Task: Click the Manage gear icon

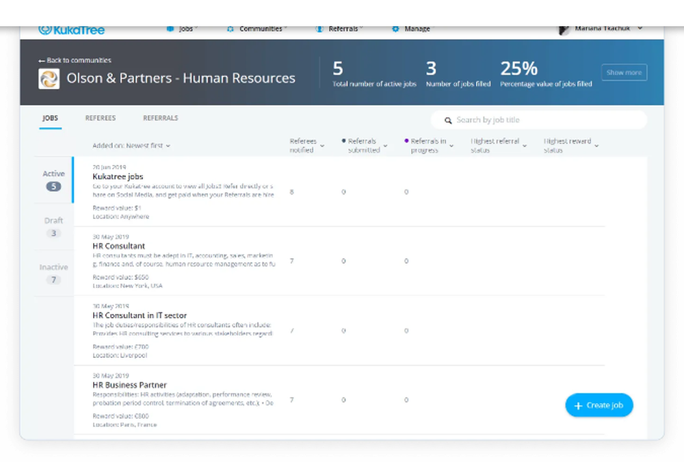Action: tap(395, 29)
